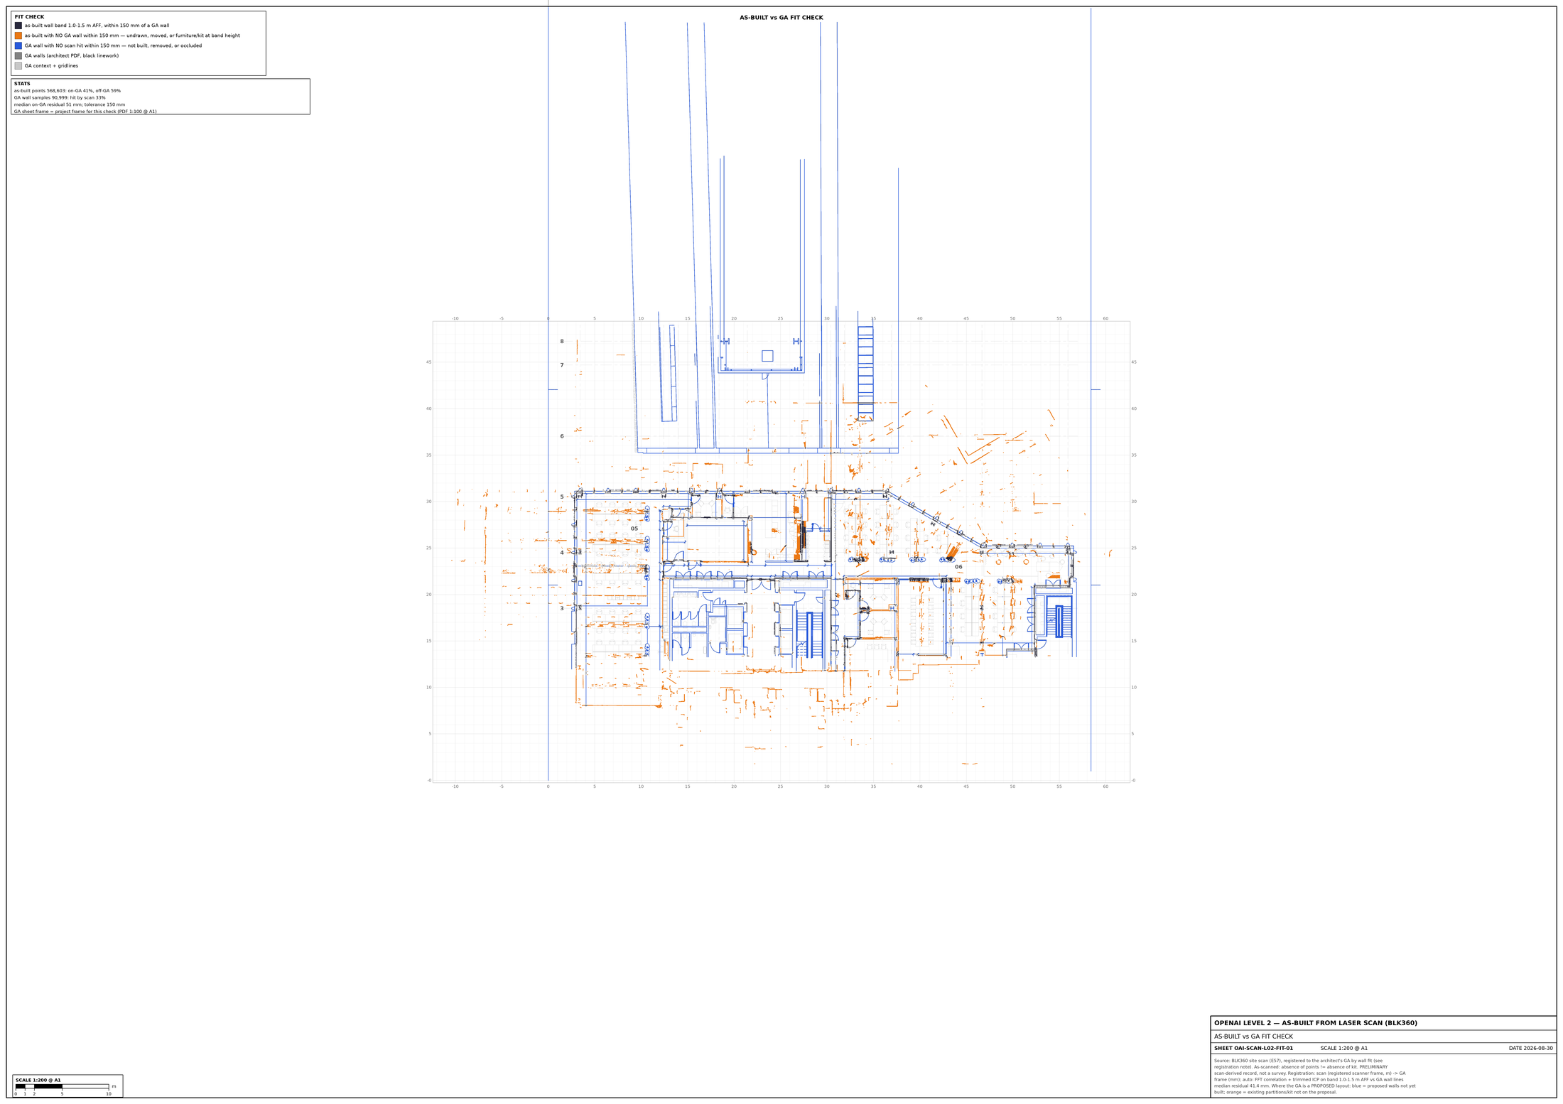Viewport: 1563px width, 1104px height.
Task: Click the sheet title AS-BUILT vs GA FIT CHECK
Action: coord(781,18)
